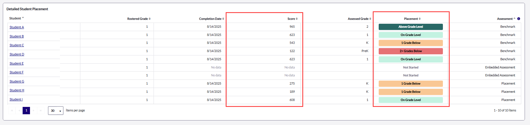Toggle the Student column sort arrow
This screenshot has height=125, width=530.
(x=23, y=18)
